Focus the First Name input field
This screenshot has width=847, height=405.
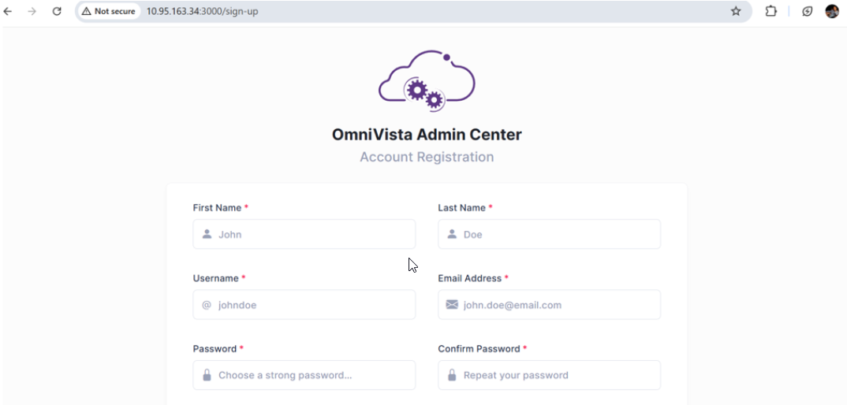312,234
